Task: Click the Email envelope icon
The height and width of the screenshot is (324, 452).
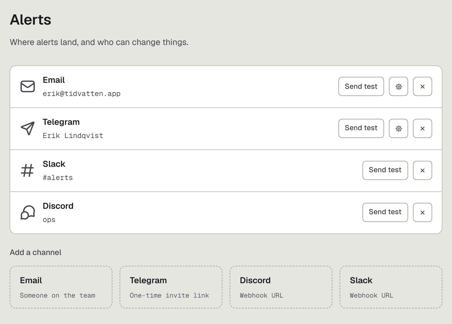Action: point(28,86)
